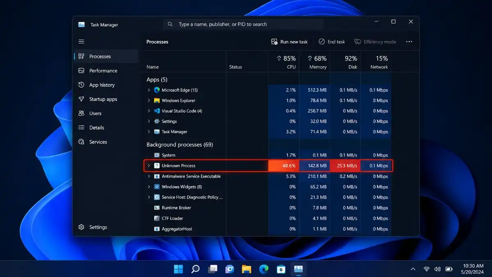Click the CTF Loader process icon
Image resolution: width=492 pixels, height=277 pixels.
point(157,218)
